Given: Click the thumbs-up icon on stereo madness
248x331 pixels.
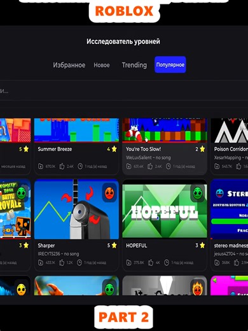Looking at the screenshot, I should (x=237, y=262).
